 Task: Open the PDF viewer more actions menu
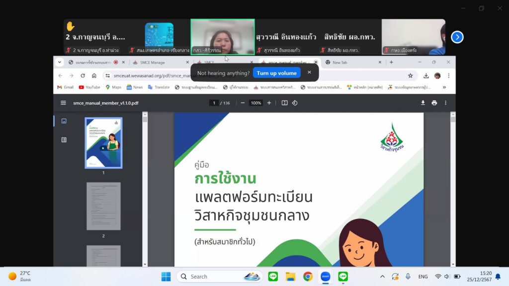[445, 103]
